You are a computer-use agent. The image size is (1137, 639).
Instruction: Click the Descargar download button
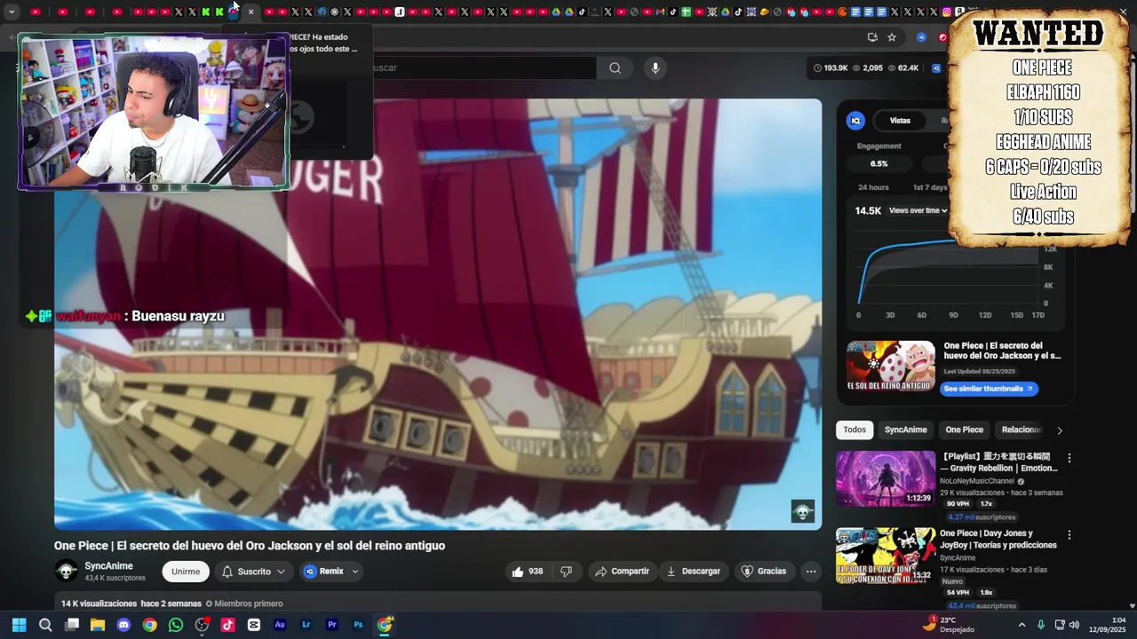[693, 572]
